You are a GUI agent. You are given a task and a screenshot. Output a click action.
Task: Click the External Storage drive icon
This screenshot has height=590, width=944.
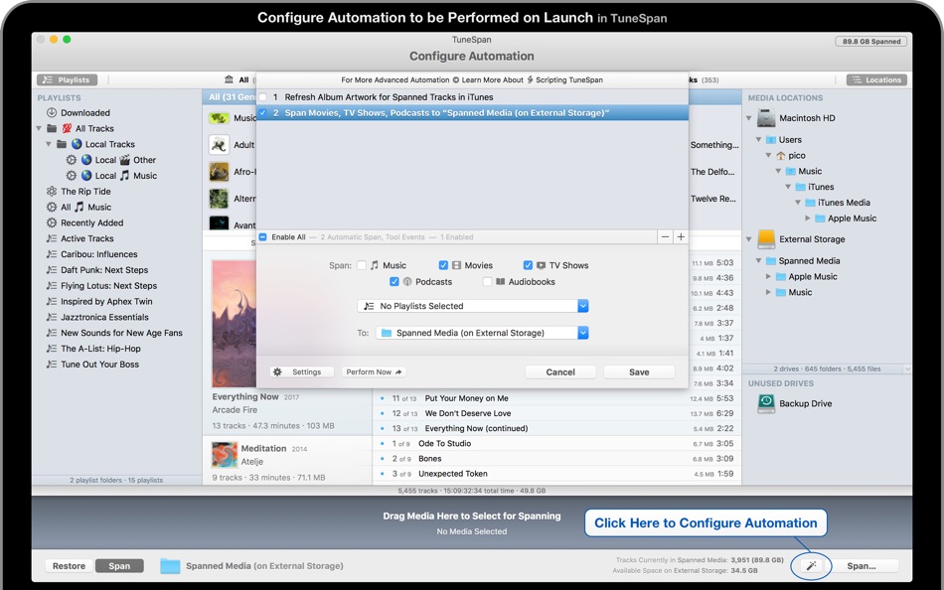(x=766, y=239)
